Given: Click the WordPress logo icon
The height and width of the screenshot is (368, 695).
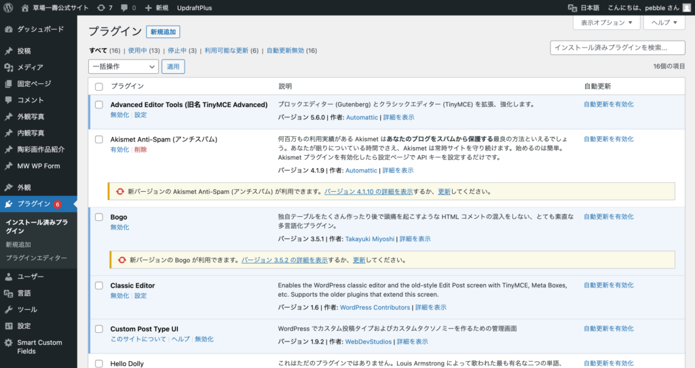Looking at the screenshot, I should coord(8,7).
